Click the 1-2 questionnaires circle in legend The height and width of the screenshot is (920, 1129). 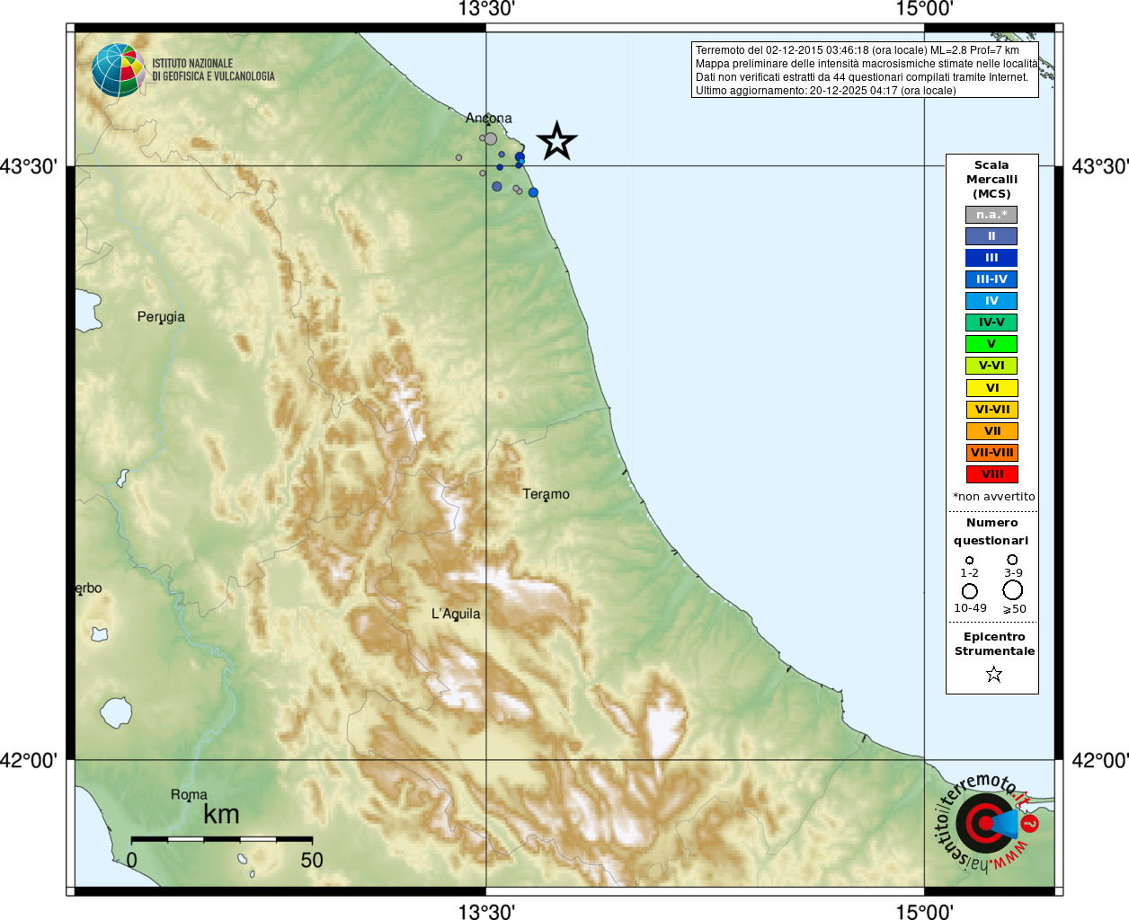[969, 560]
